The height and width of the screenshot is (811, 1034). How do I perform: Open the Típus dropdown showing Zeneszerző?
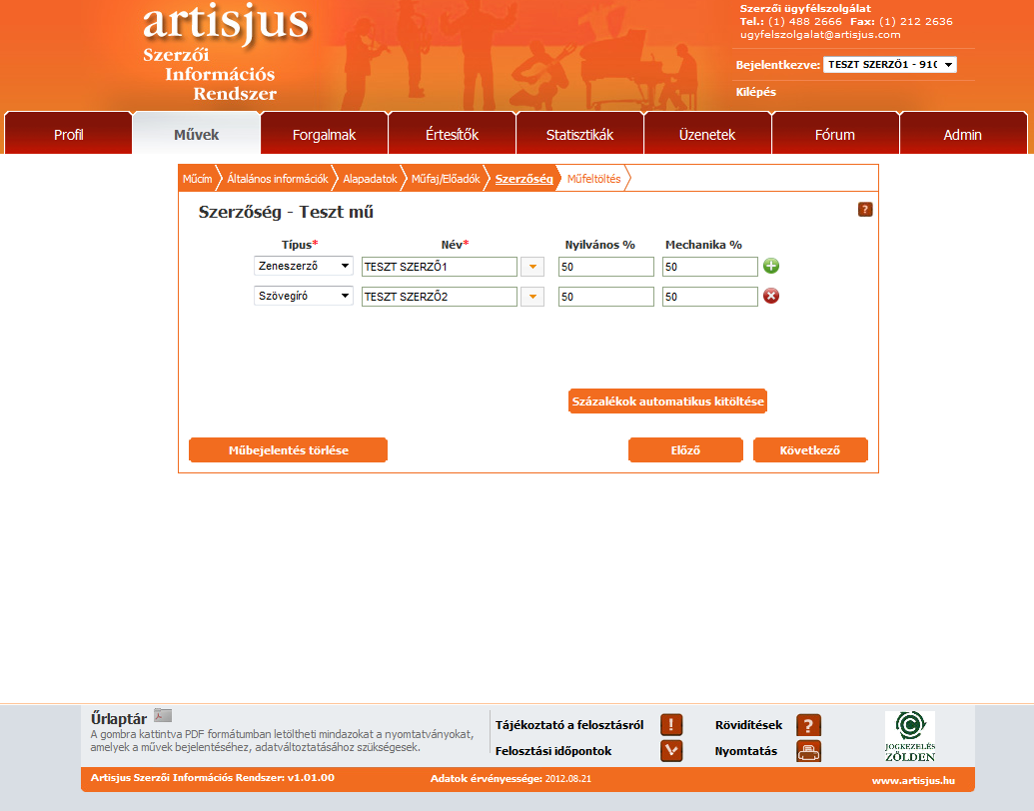(304, 266)
